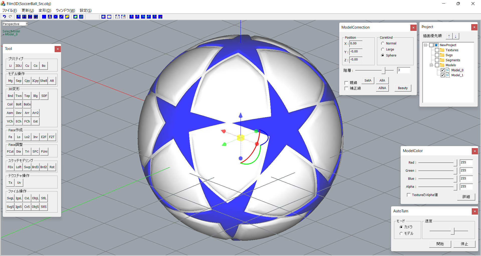Enable the 補正線 checkbox
481x256 pixels.
(x=346, y=88)
